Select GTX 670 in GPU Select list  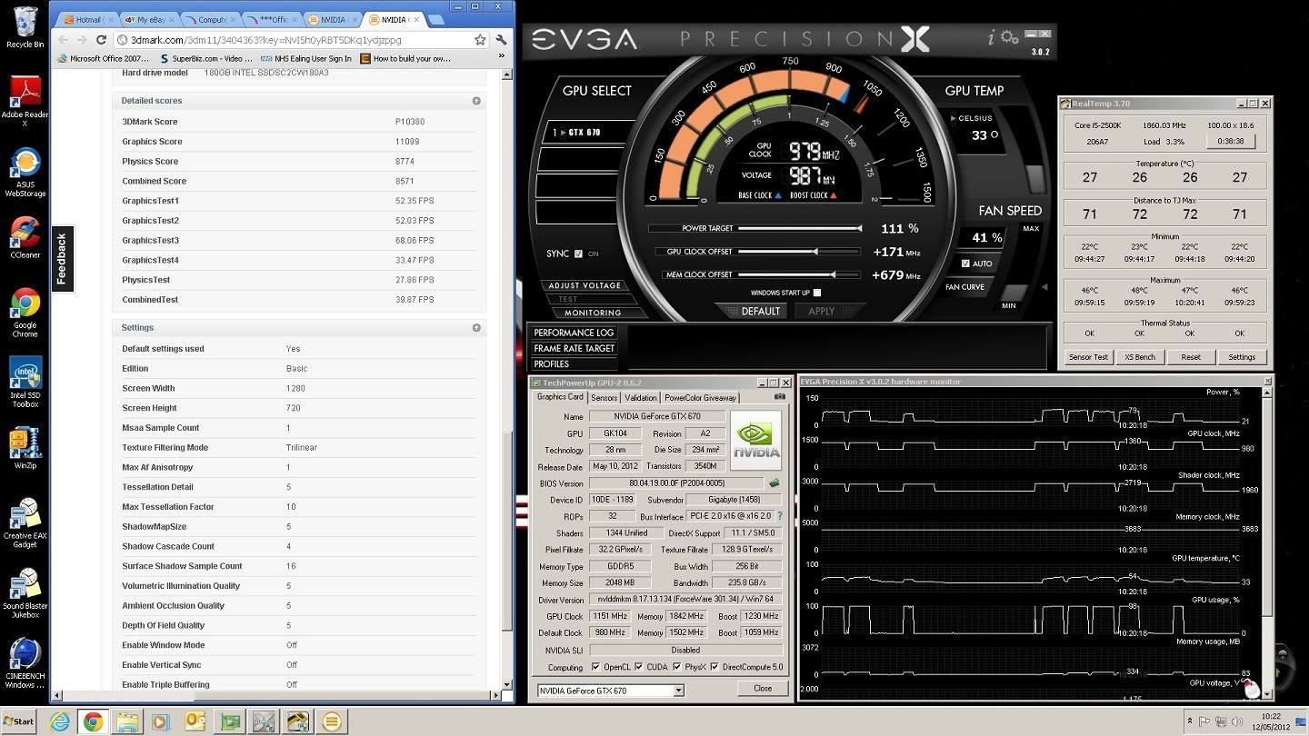(583, 133)
